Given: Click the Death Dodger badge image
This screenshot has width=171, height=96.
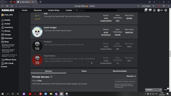Looking at the screenshot, I should pyautogui.click(x=37, y=32).
